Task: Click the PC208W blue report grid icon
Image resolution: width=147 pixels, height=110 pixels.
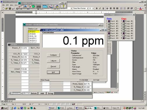Action: point(45,6)
